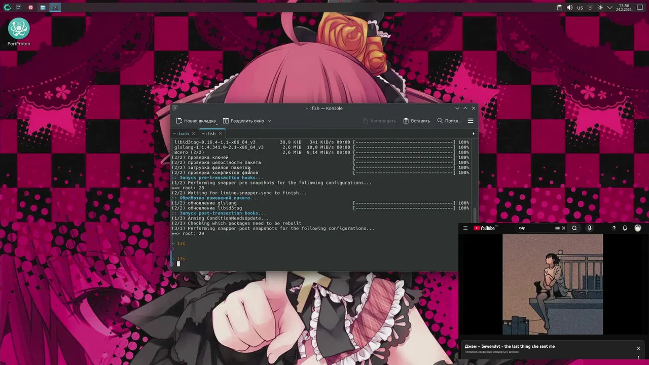This screenshot has height=365, width=649.
Task: Switch the 'us' keyboard layout indicator
Action: coord(580,8)
